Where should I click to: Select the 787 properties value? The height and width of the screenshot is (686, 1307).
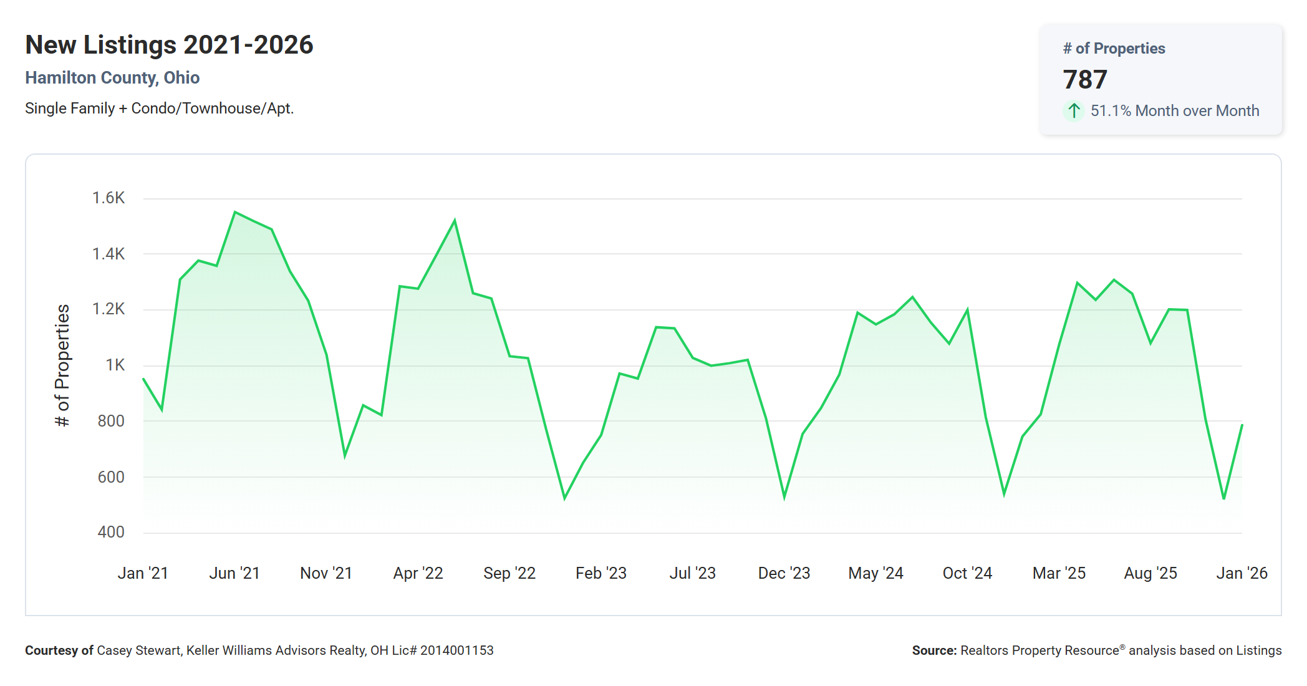[x=1085, y=79]
